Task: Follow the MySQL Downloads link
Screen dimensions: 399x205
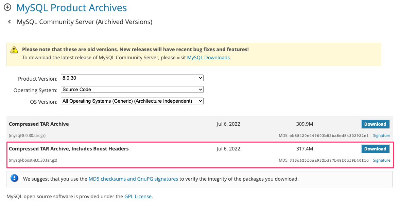Action: (x=208, y=58)
